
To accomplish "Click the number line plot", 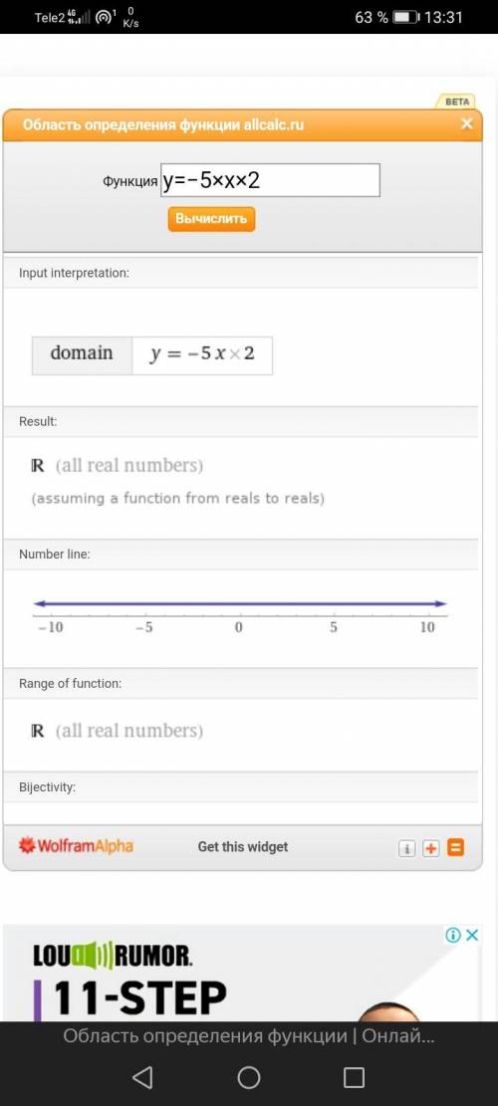I will click(240, 615).
